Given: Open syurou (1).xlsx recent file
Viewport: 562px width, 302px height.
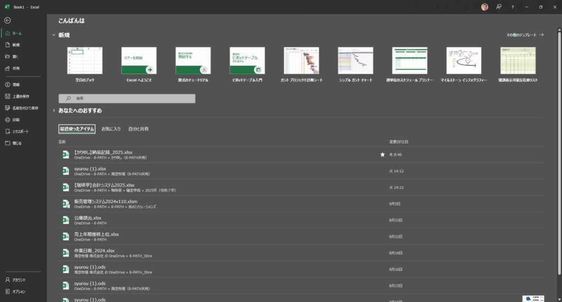Looking at the screenshot, I should click(301, 171).
